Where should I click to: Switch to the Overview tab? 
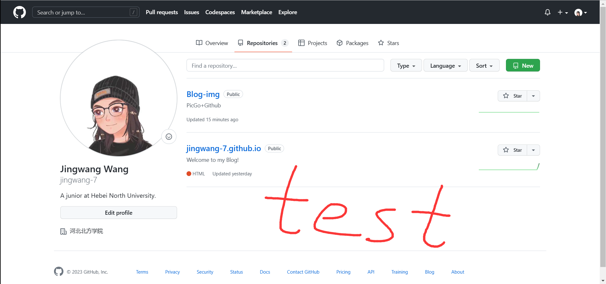click(212, 43)
